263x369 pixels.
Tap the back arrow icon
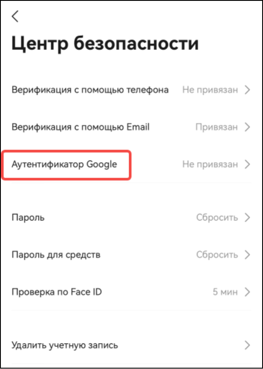(15, 17)
